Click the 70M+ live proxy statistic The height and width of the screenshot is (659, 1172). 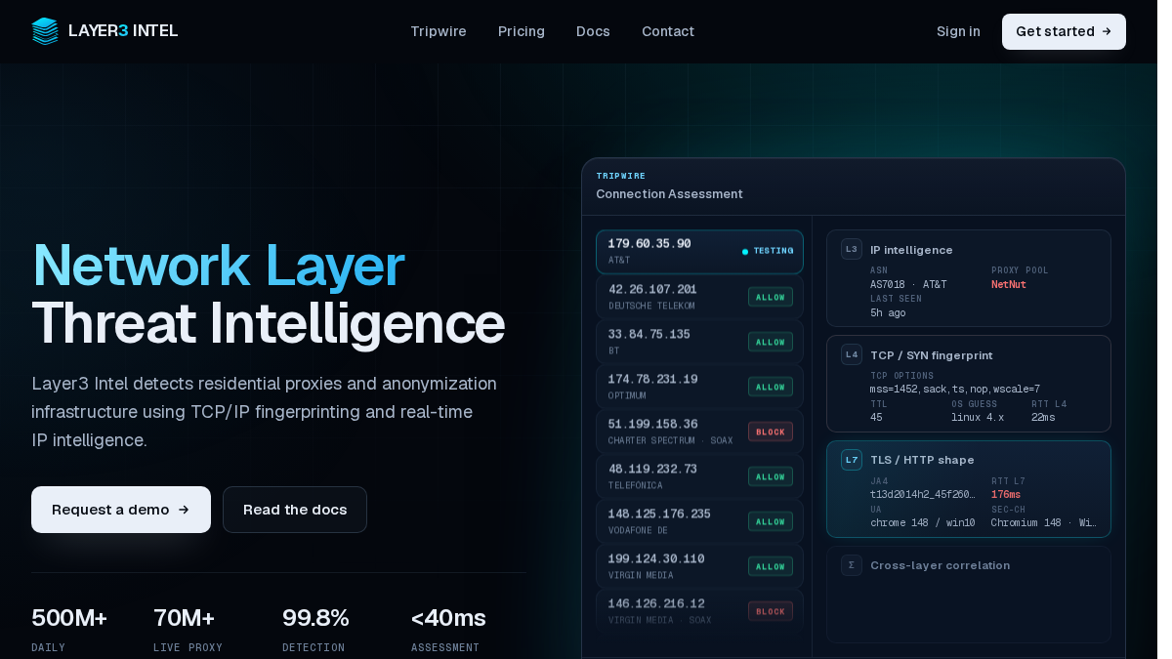pos(184,618)
